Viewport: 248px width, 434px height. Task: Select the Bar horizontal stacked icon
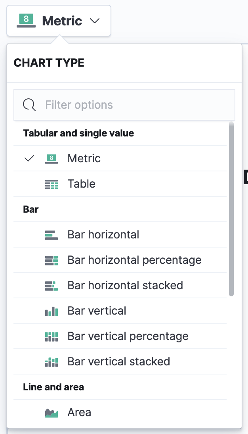coord(52,285)
